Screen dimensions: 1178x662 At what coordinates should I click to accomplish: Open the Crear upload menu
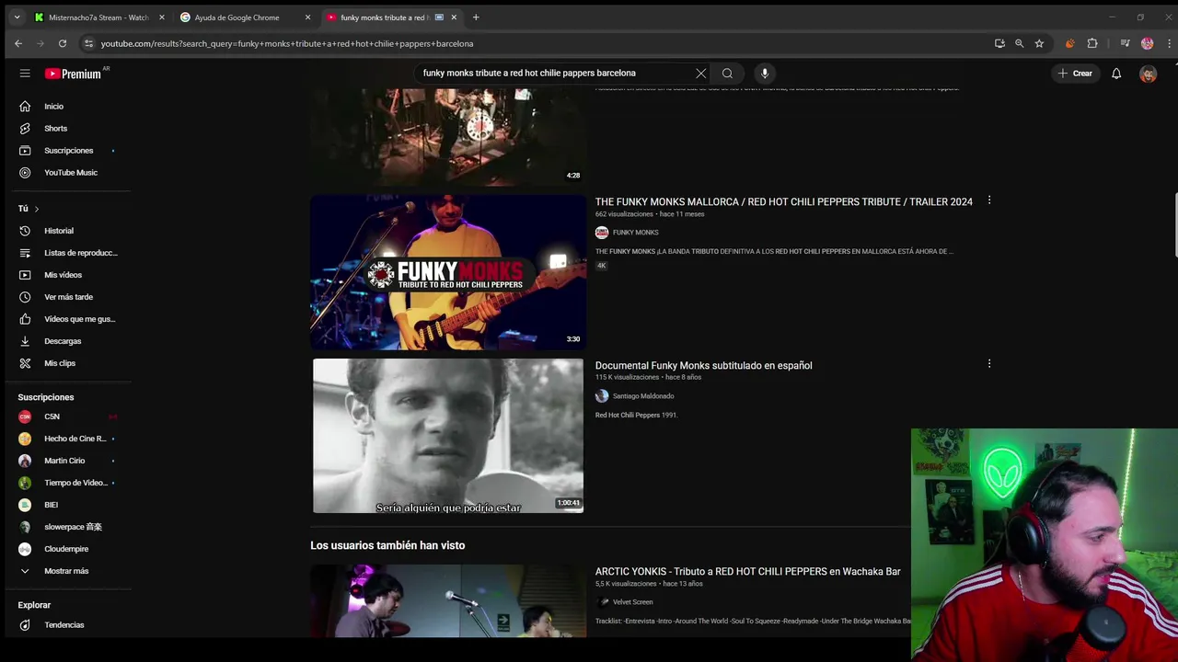coord(1075,74)
